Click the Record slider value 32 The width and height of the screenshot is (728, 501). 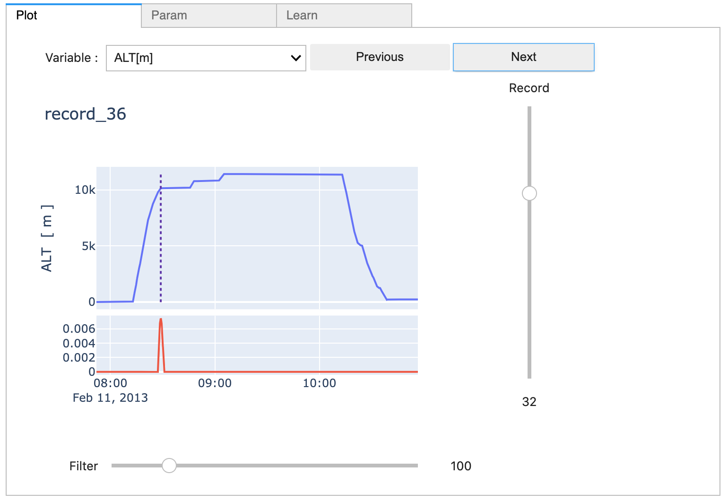coord(529,402)
